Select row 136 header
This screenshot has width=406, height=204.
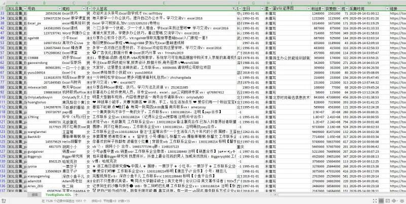3,186
